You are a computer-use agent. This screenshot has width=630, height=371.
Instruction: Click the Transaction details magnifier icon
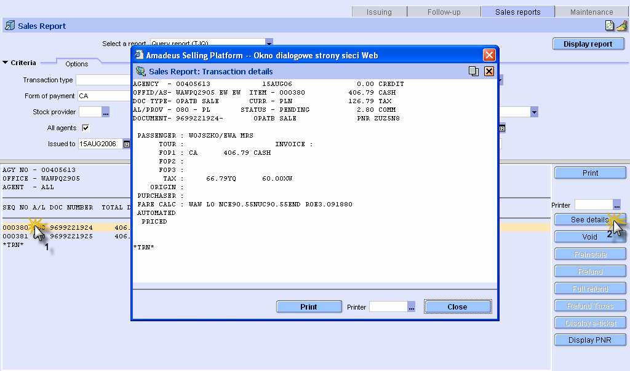coord(141,71)
